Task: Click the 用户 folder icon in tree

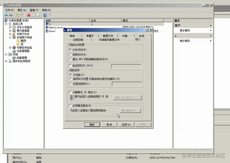Action: [18, 41]
